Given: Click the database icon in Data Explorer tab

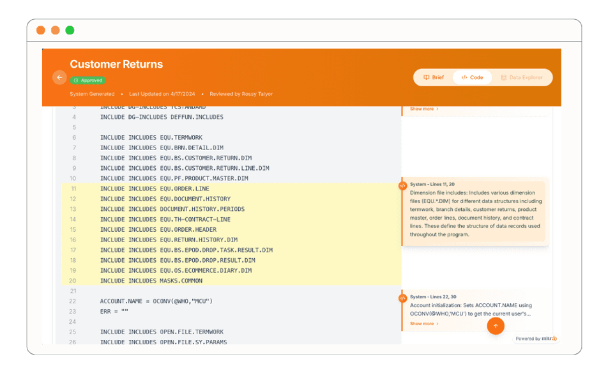Looking at the screenshot, I should [504, 77].
